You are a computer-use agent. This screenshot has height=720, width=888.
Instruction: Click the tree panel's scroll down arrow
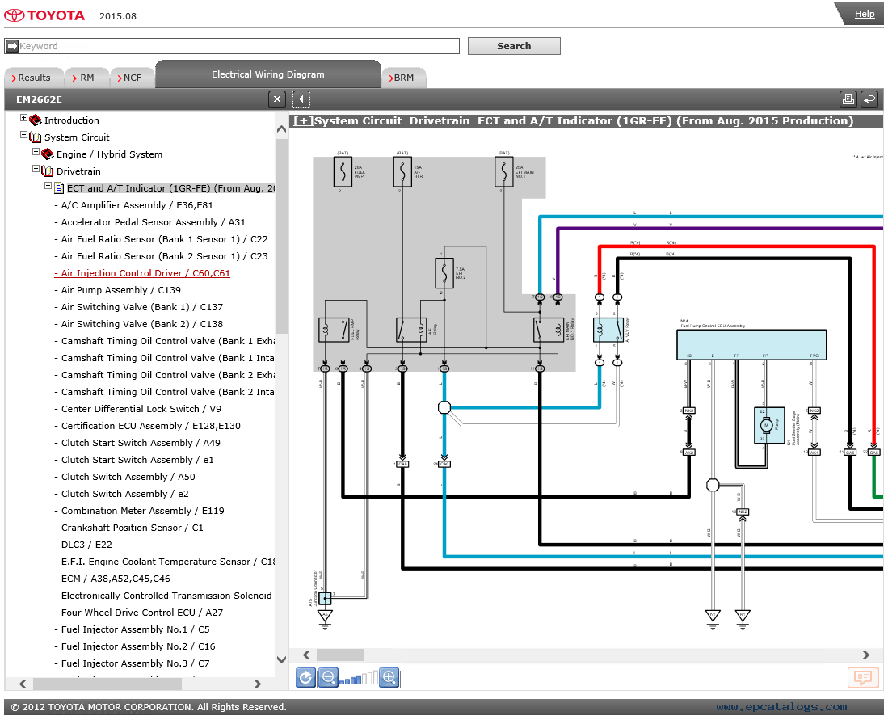(x=281, y=659)
